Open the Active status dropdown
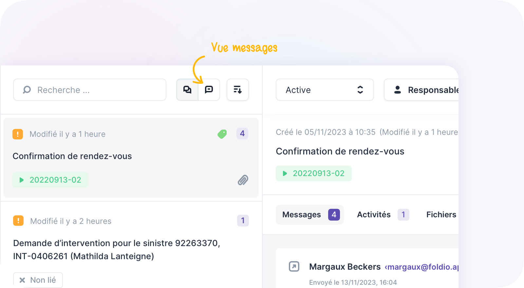This screenshot has width=524, height=288. pyautogui.click(x=325, y=90)
